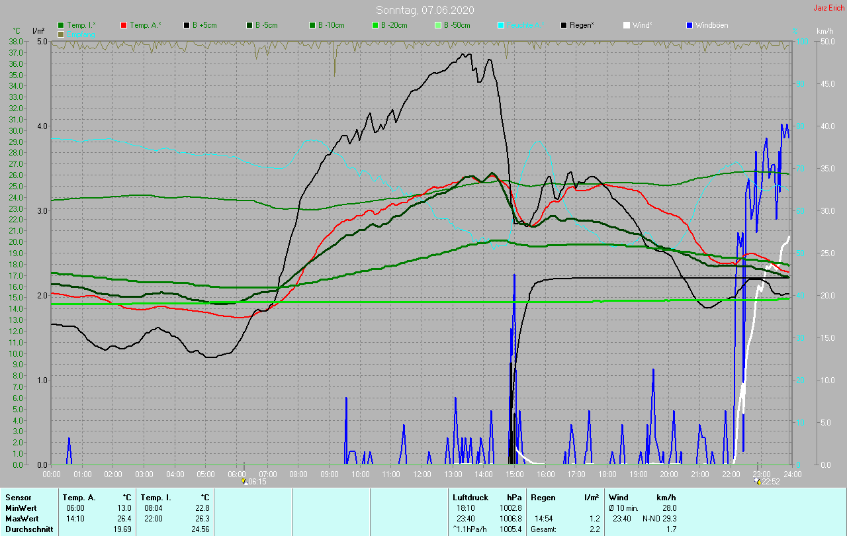Screen dimensions: 847x536
Task: Click the sunrise marker icon at 06:15
Action: point(244,481)
